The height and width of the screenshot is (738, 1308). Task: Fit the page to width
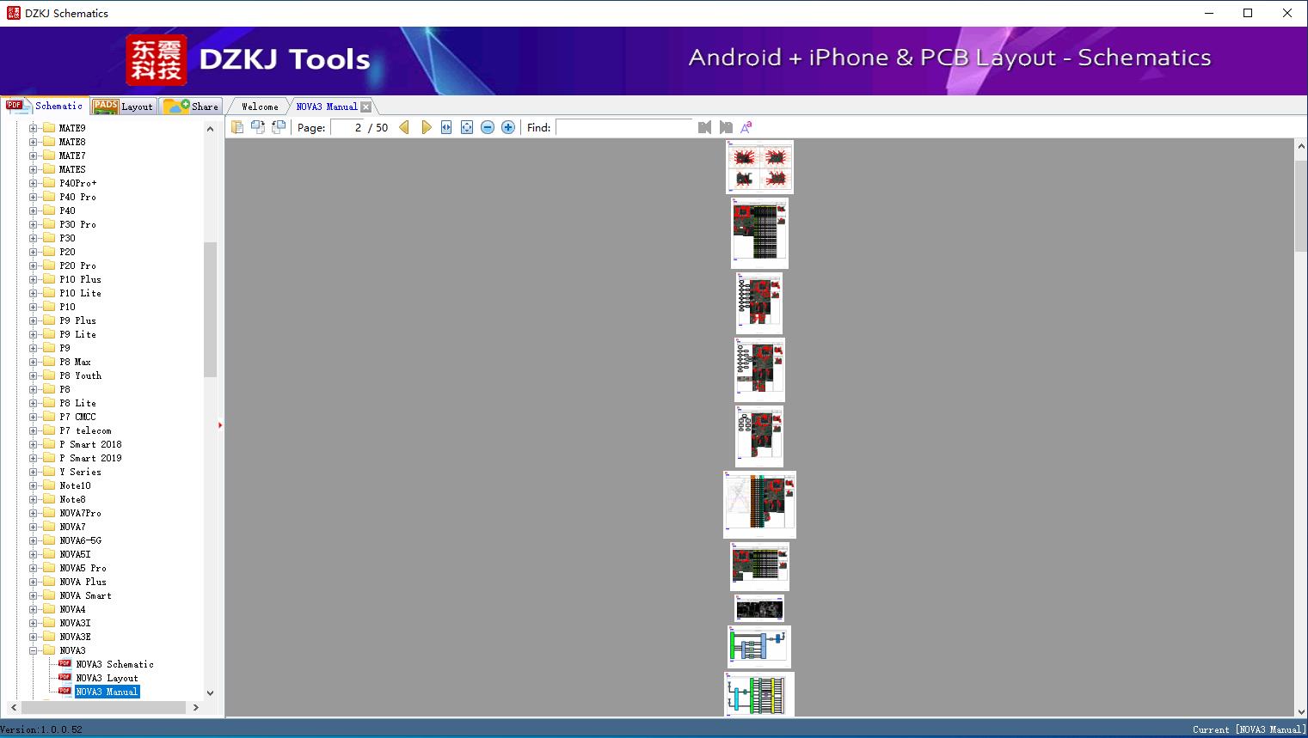446,127
